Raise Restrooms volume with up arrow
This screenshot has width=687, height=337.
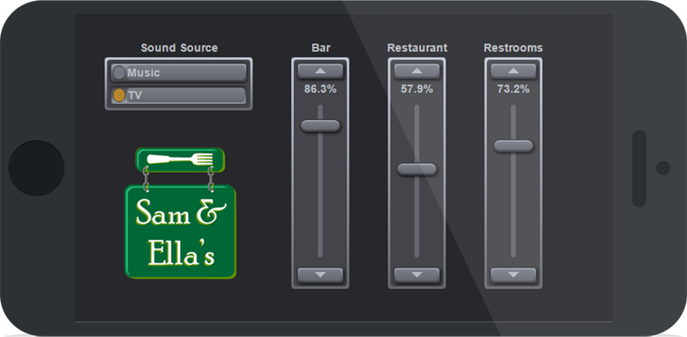(x=513, y=71)
